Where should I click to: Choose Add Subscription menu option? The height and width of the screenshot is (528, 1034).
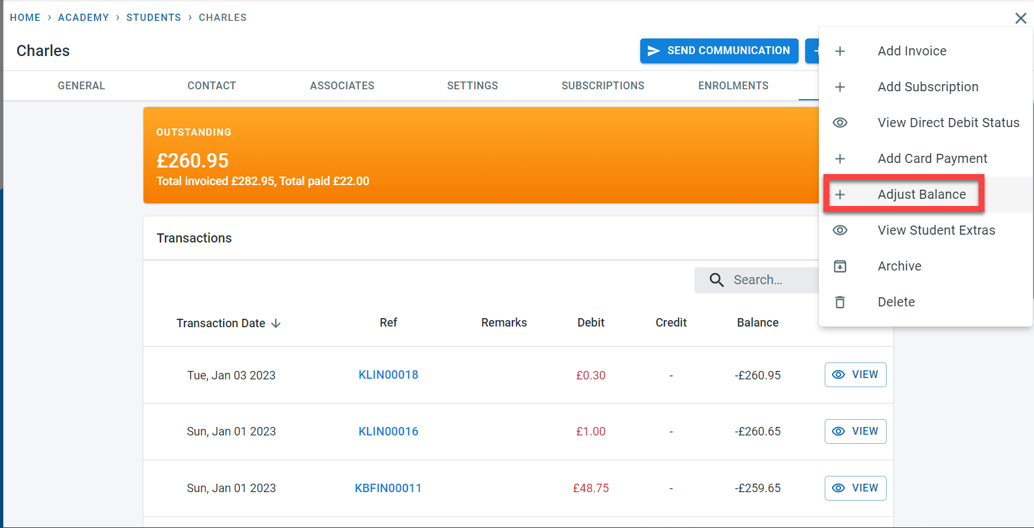coord(927,87)
